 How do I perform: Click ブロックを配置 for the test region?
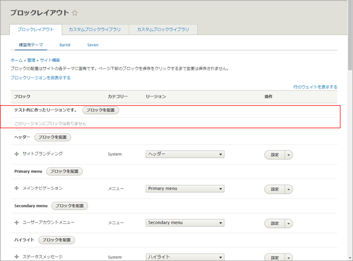pos(100,110)
